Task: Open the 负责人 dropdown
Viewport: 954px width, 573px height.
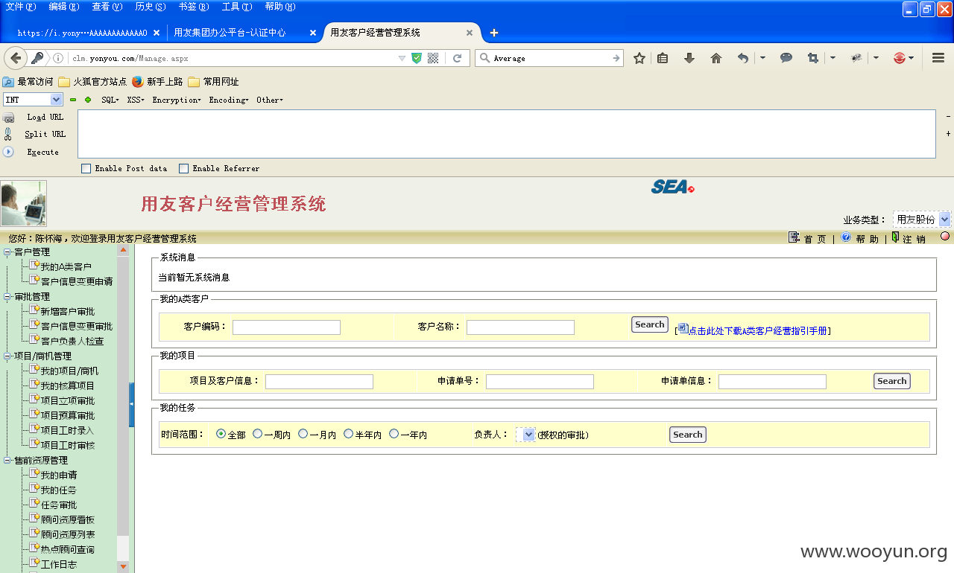Action: pyautogui.click(x=525, y=435)
